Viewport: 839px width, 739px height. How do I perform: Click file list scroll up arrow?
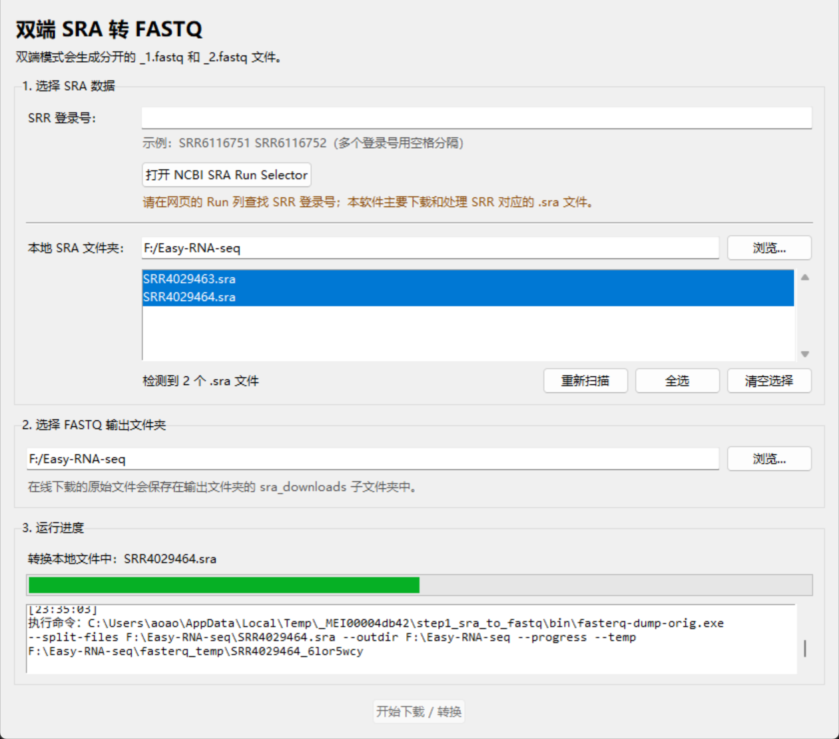coord(805,277)
